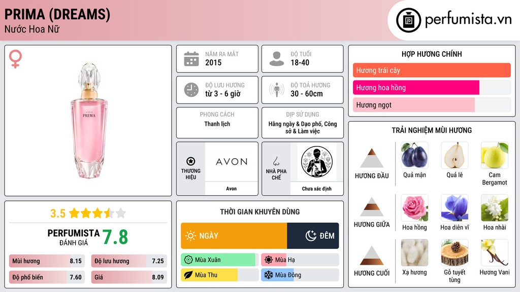Click the clock icon beside Độ lưu hương
The height and width of the screenshot is (292, 520).
pos(191,90)
